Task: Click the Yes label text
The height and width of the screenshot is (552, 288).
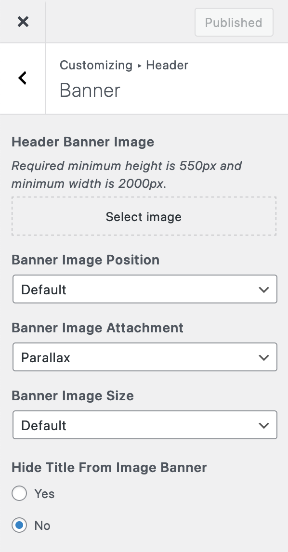Action: (x=44, y=494)
